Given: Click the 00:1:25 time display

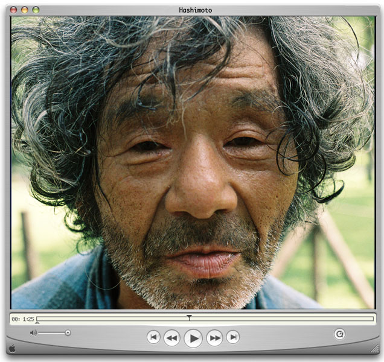Looking at the screenshot, I should 23,319.
